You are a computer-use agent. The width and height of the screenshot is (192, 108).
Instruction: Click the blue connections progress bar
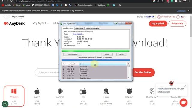tap(96, 60)
